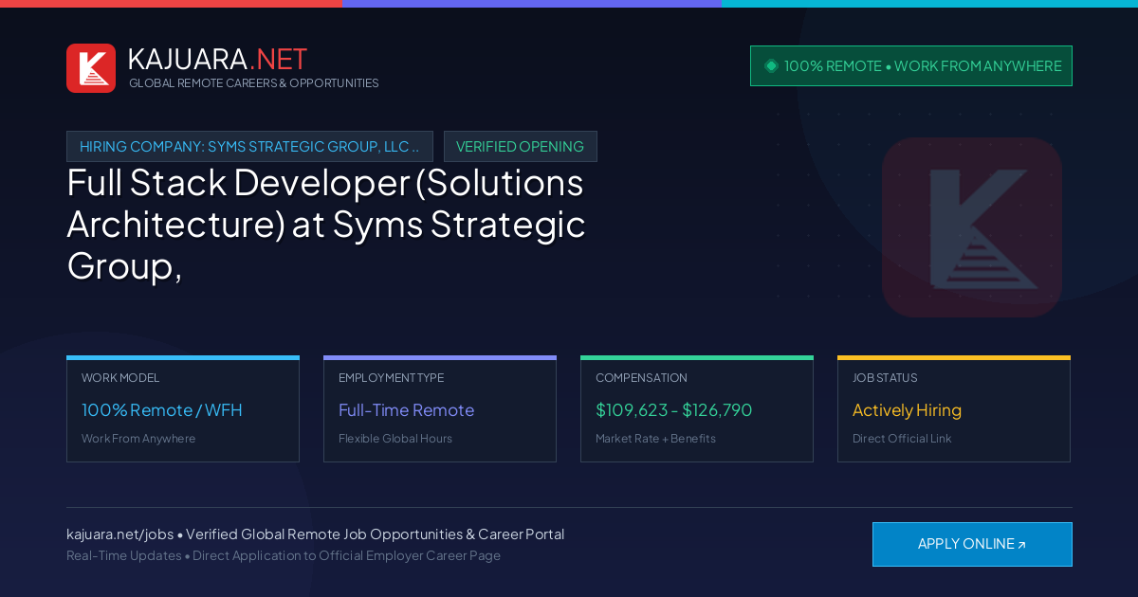Click the Full Stack Developer job title

(x=326, y=224)
